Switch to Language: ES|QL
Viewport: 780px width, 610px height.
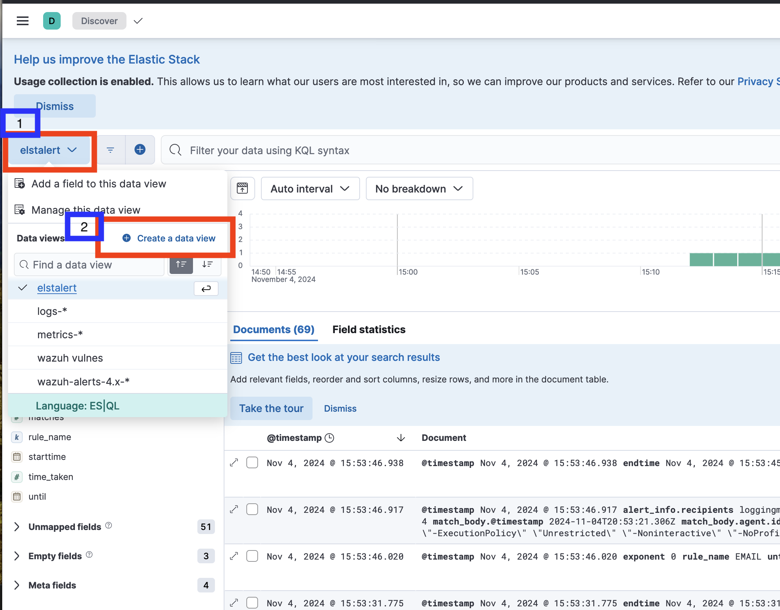(x=118, y=405)
